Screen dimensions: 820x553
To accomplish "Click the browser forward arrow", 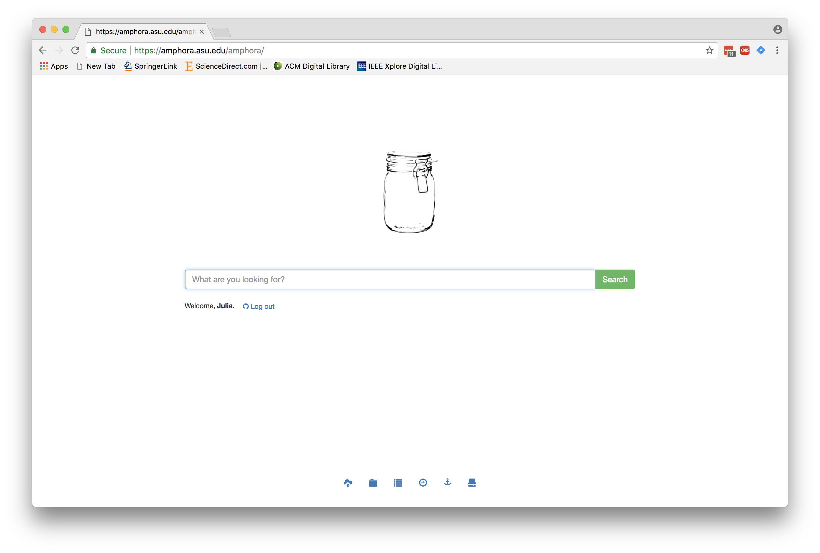I will pyautogui.click(x=59, y=51).
